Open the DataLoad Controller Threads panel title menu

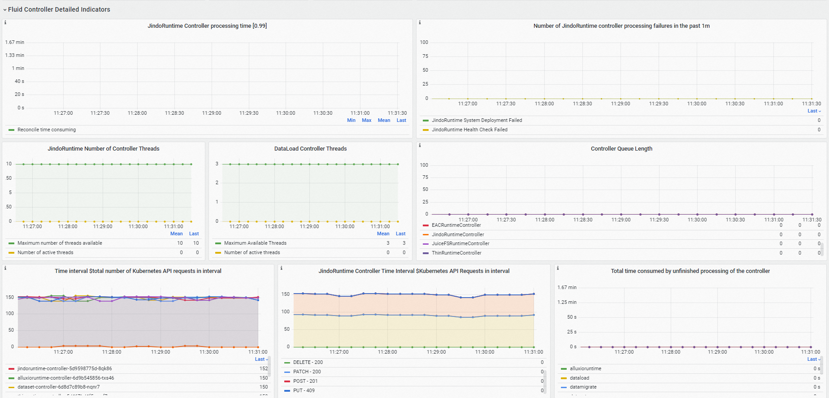click(310, 149)
